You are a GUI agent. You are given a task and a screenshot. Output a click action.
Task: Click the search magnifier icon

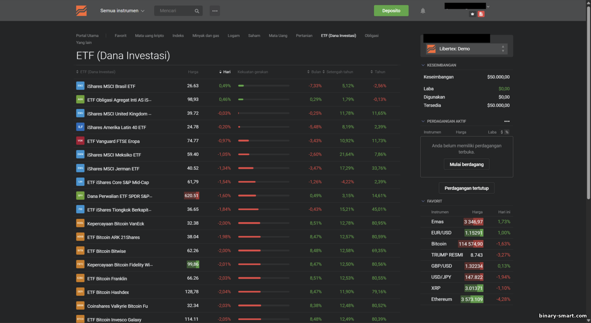pos(197,11)
